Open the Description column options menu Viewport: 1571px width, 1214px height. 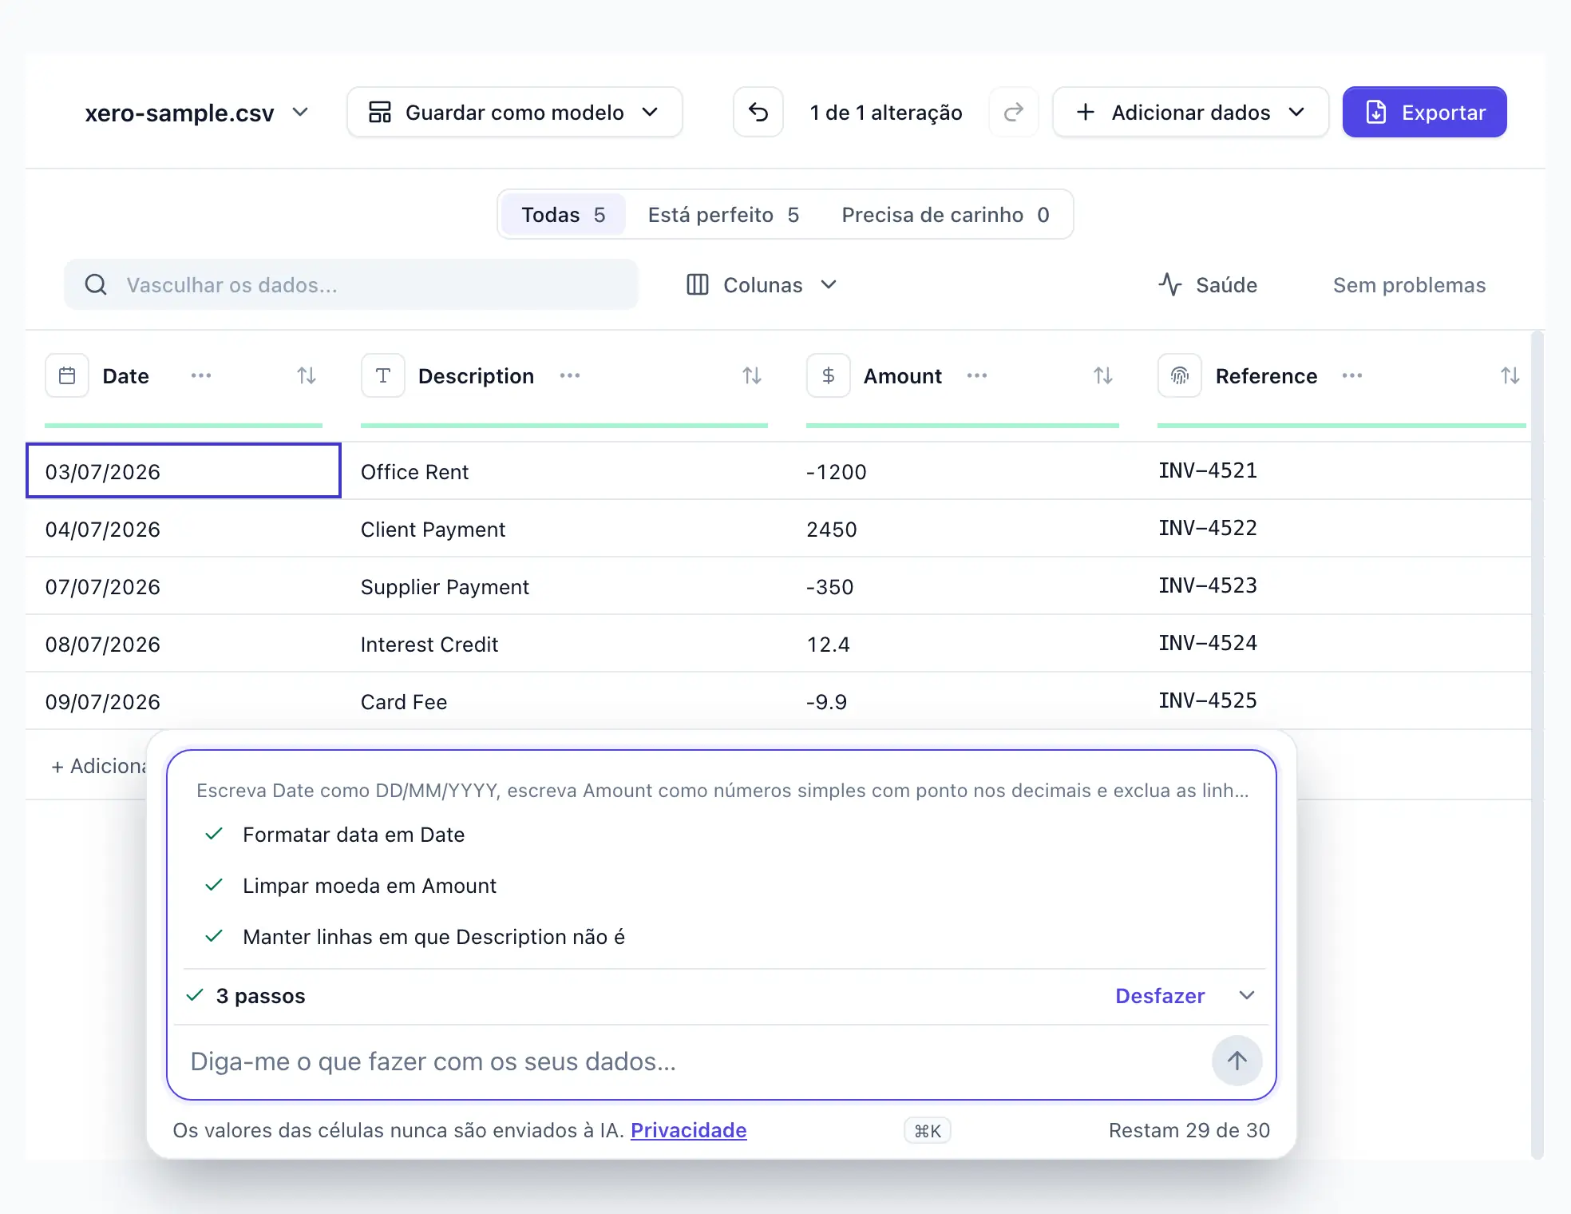[x=570, y=375]
